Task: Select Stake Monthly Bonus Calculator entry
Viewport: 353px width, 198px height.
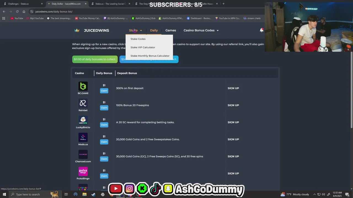Action: tap(150, 56)
